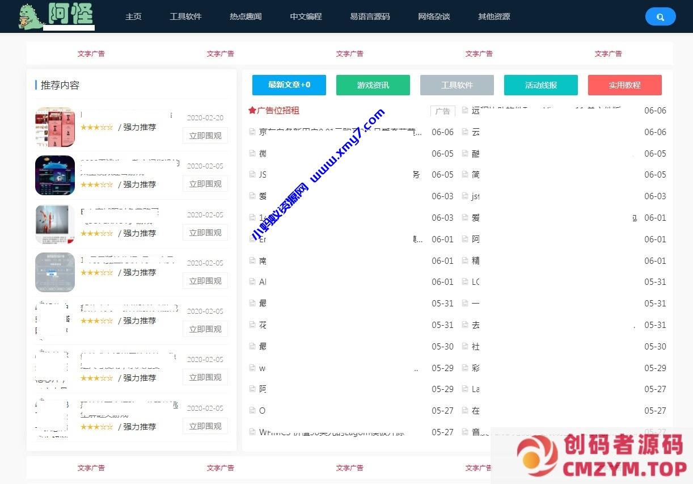693x484 pixels.
Task: Click the document icon beside the 06-06 京东 article
Action: tap(252, 132)
